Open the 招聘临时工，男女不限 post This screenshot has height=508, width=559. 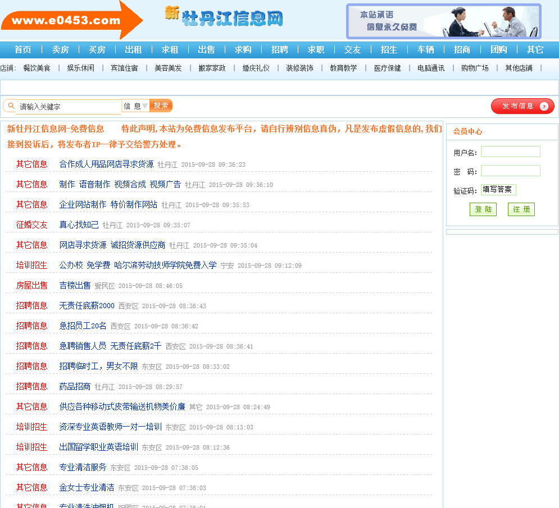(x=98, y=366)
